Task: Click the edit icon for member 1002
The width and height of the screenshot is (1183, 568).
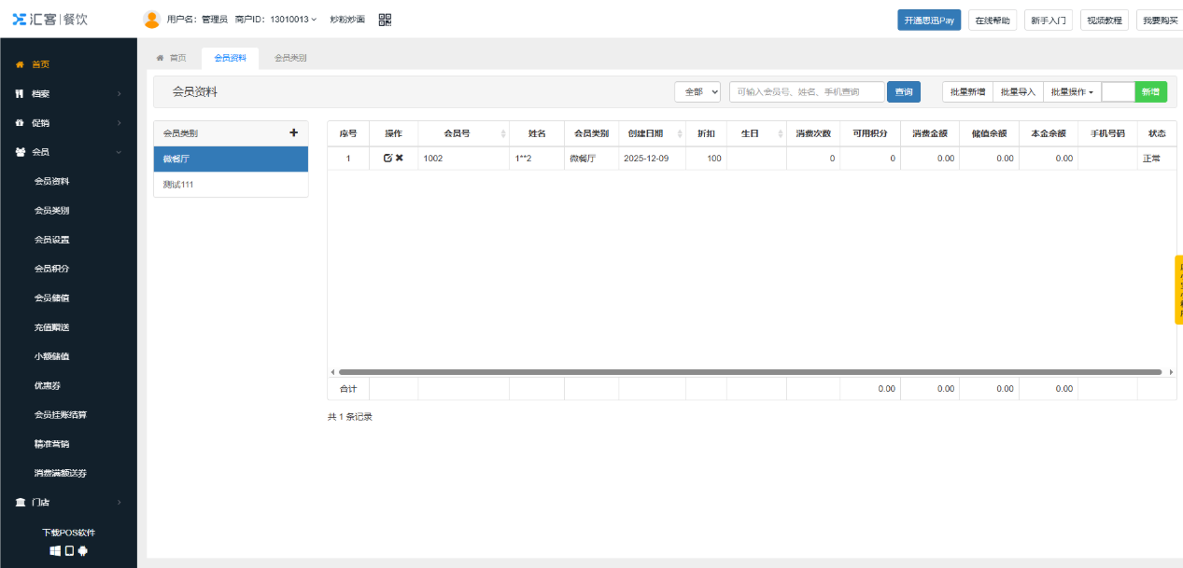Action: (x=387, y=159)
